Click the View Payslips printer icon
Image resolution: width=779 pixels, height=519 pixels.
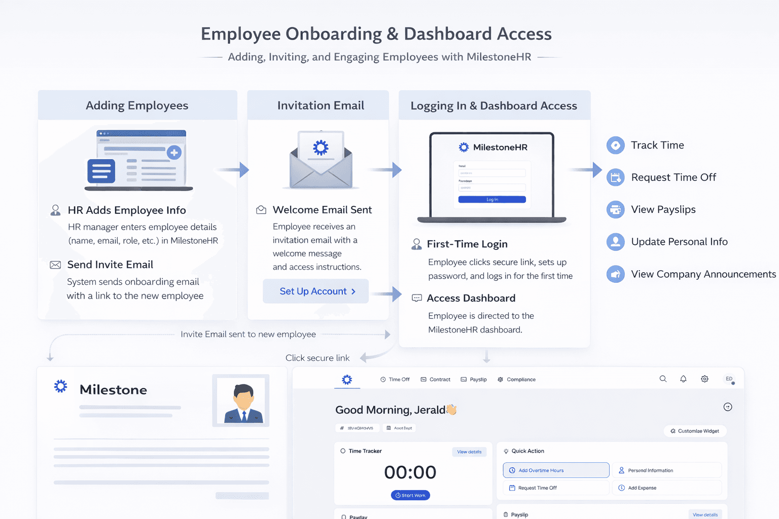tap(616, 209)
